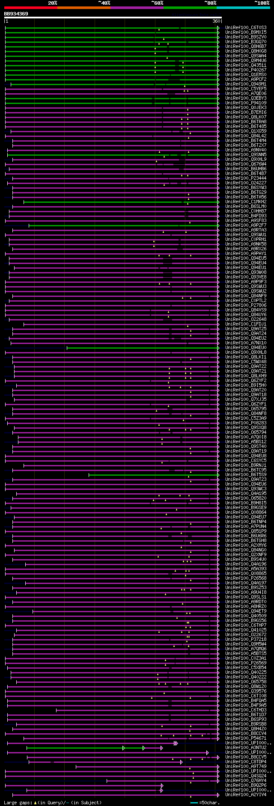This screenshot has width=274, height=806.
Task: Select label UniRef100_P54671
Action: [x=246, y=738]
